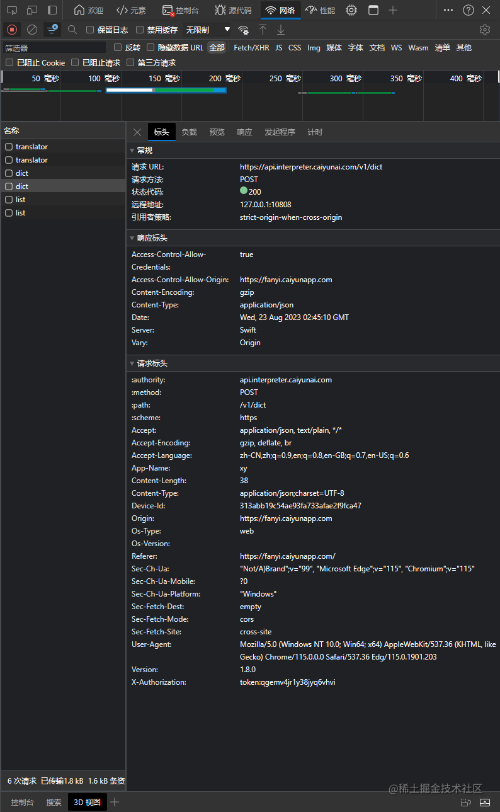This screenshot has width=500, height=812.
Task: Open the network search magnifier
Action: coord(72,30)
